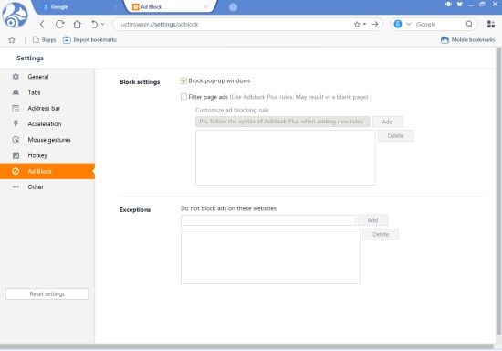The image size is (502, 351).
Task: Expand the search engine chevron dropdown
Action: coord(409,24)
